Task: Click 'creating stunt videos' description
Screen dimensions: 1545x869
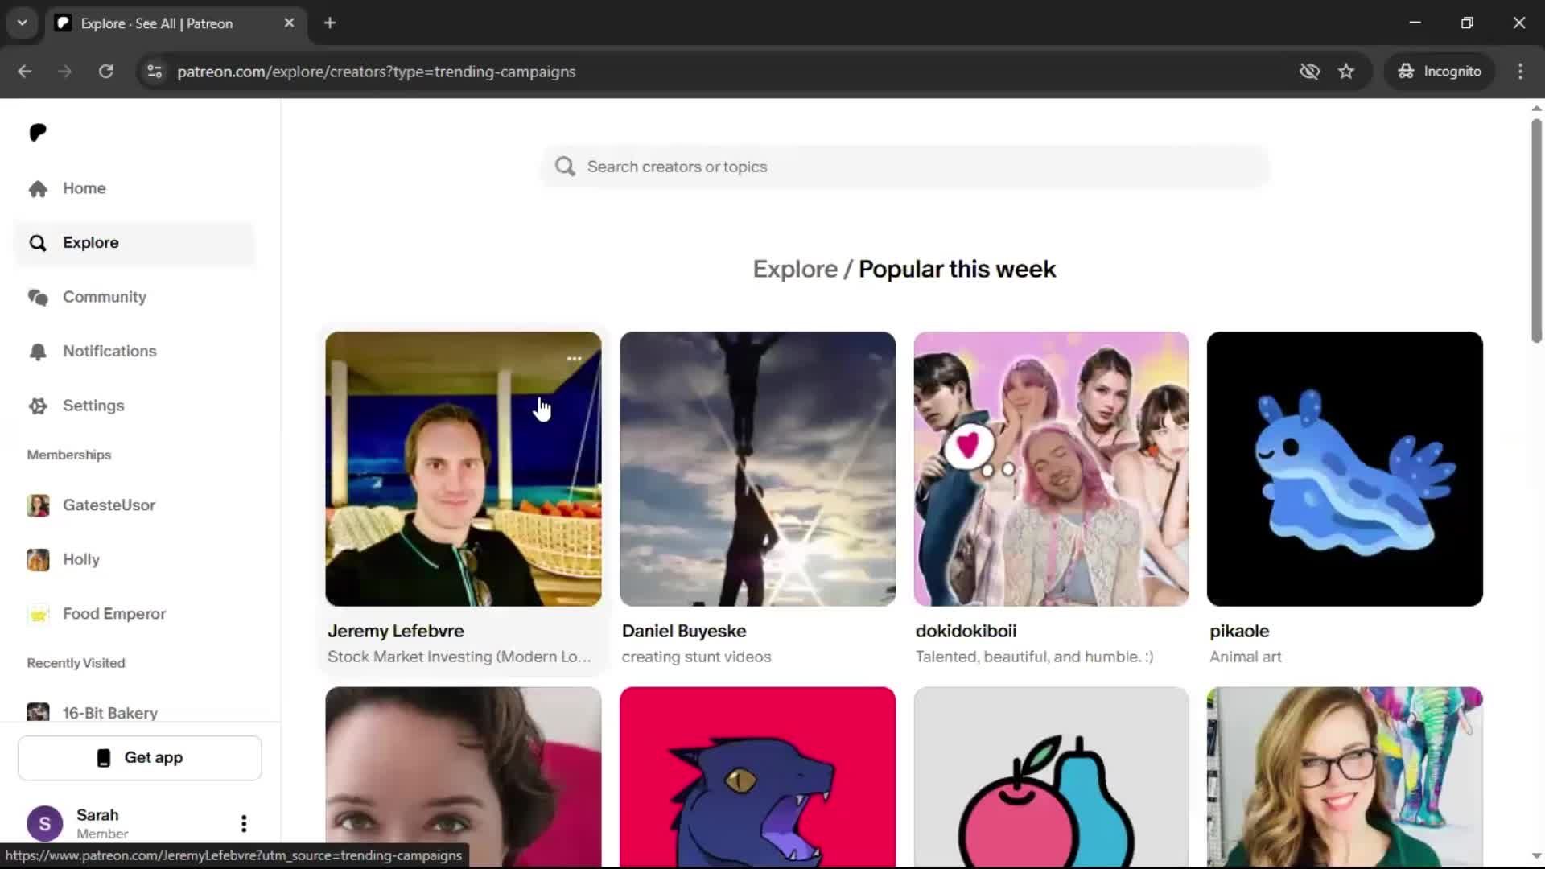Action: coord(696,657)
